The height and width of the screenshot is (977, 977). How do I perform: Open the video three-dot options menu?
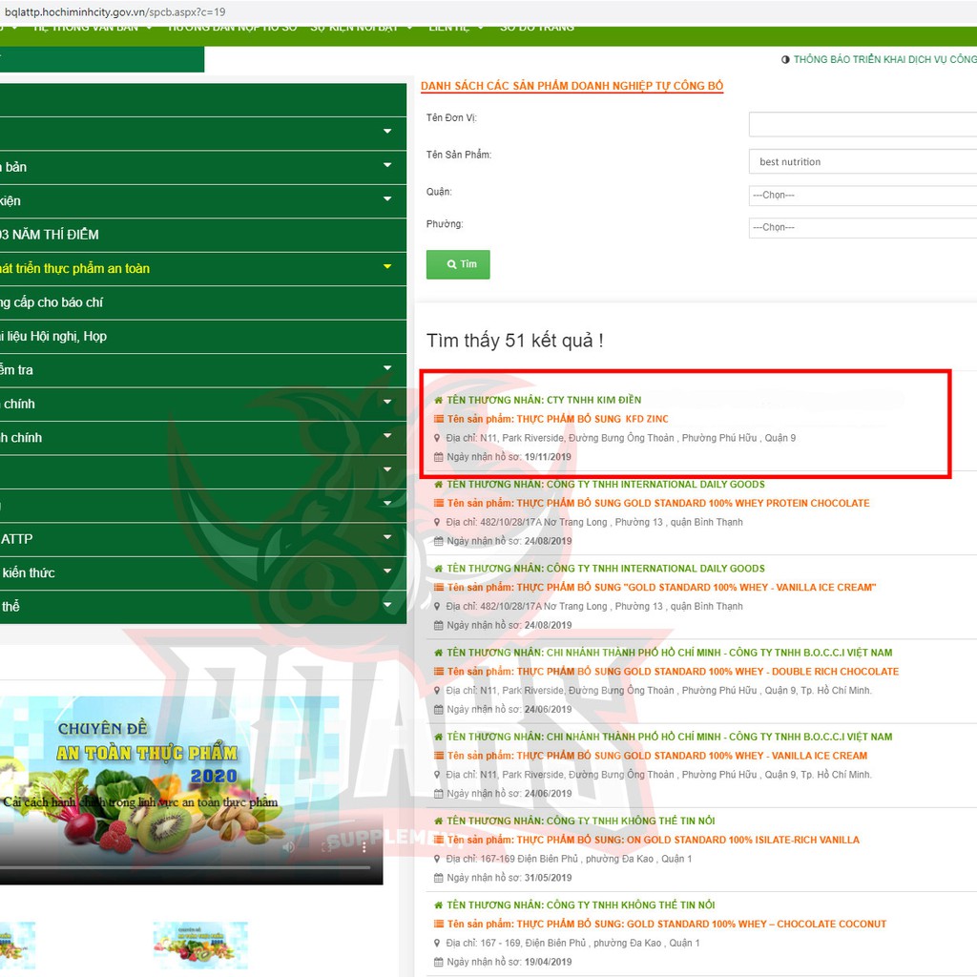click(x=363, y=846)
